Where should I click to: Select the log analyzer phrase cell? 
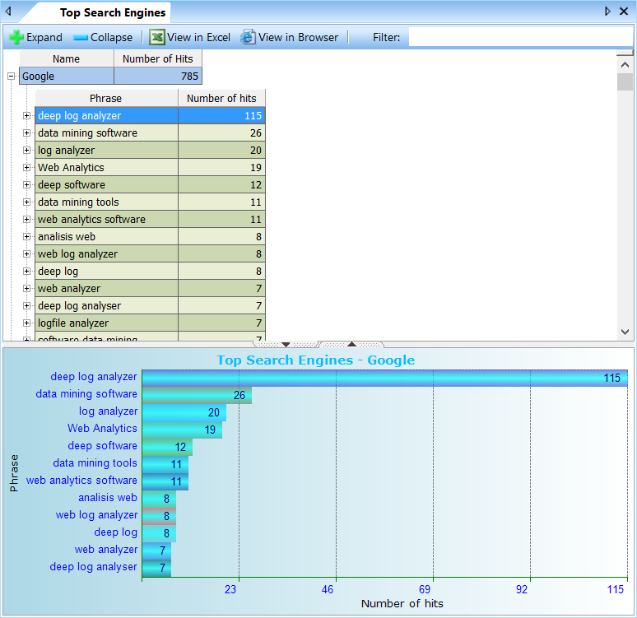pos(106,150)
